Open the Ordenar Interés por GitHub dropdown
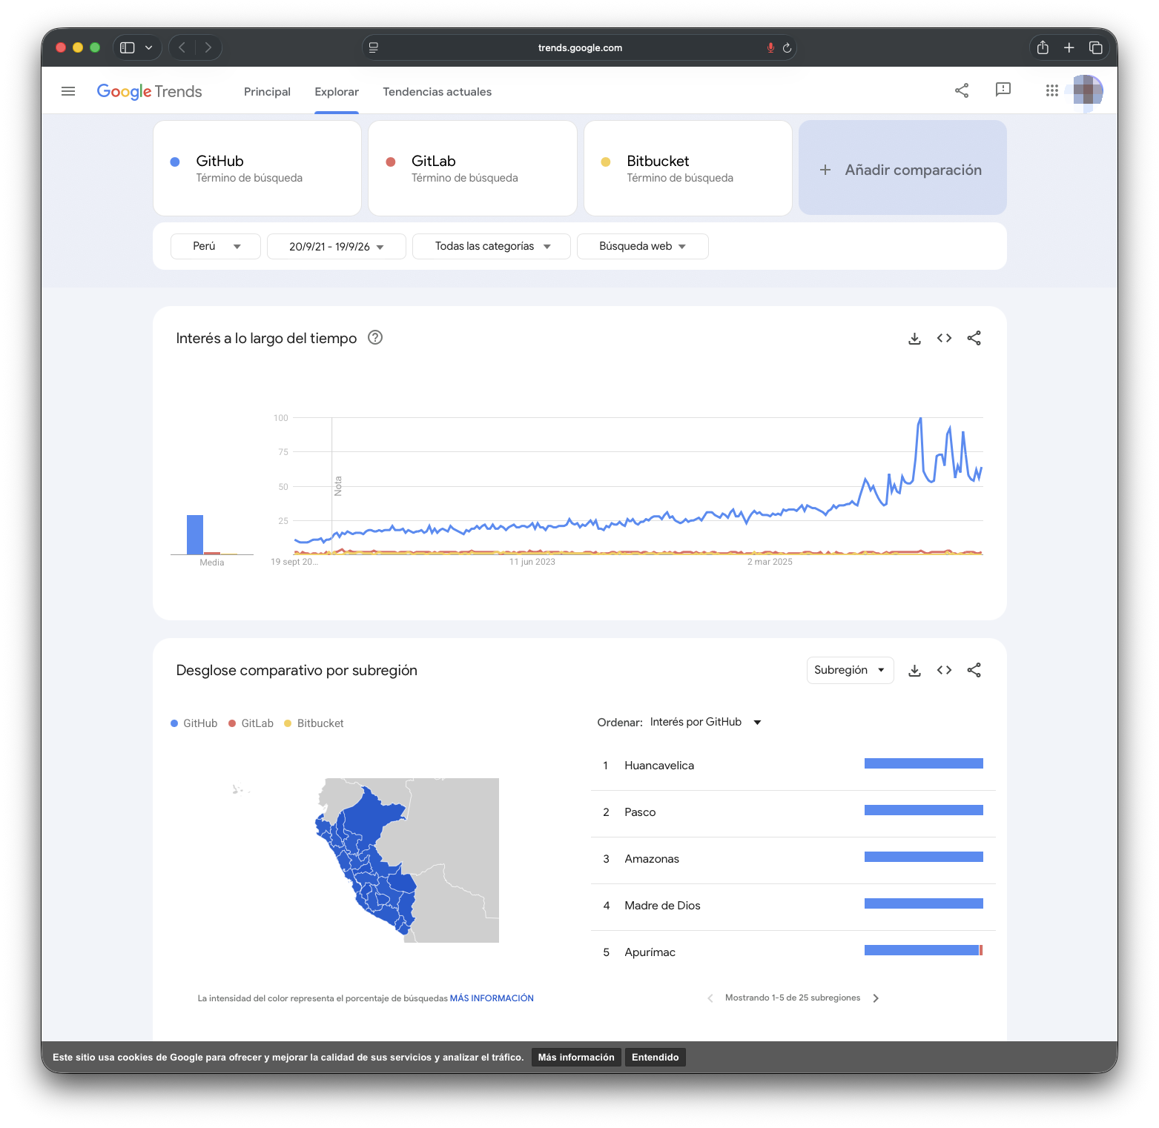The height and width of the screenshot is (1128, 1159). coord(705,722)
